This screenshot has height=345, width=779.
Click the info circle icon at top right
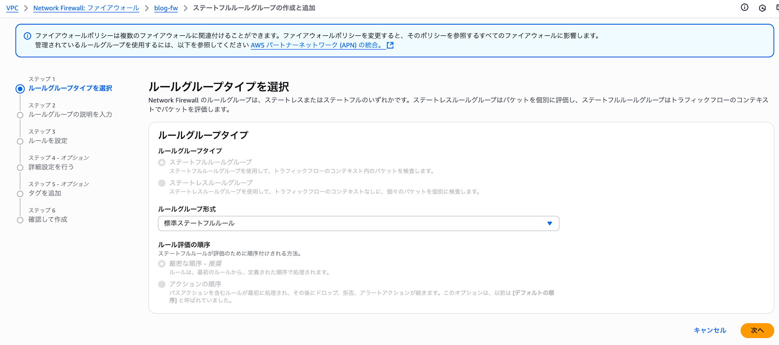click(x=744, y=7)
